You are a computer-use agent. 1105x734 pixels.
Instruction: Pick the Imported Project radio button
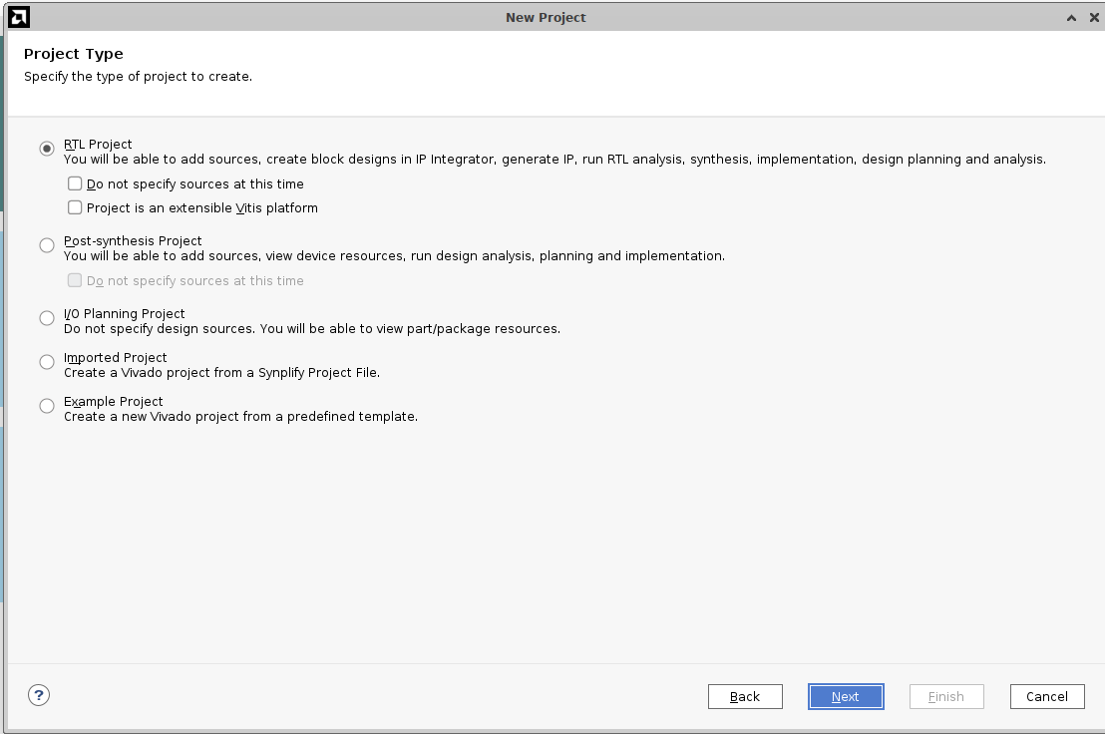coord(47,362)
